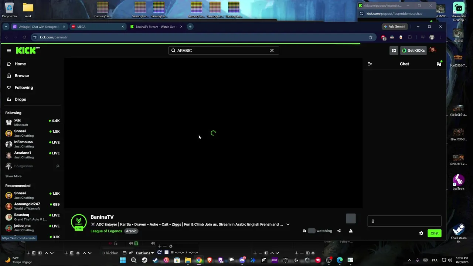Expand Following list with Show More
This screenshot has width=473, height=266.
(x=13, y=176)
